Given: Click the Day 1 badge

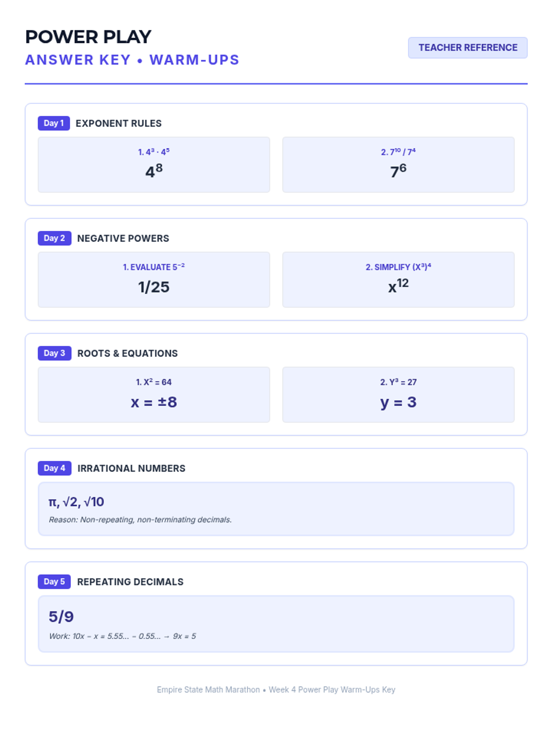Looking at the screenshot, I should click(x=53, y=123).
